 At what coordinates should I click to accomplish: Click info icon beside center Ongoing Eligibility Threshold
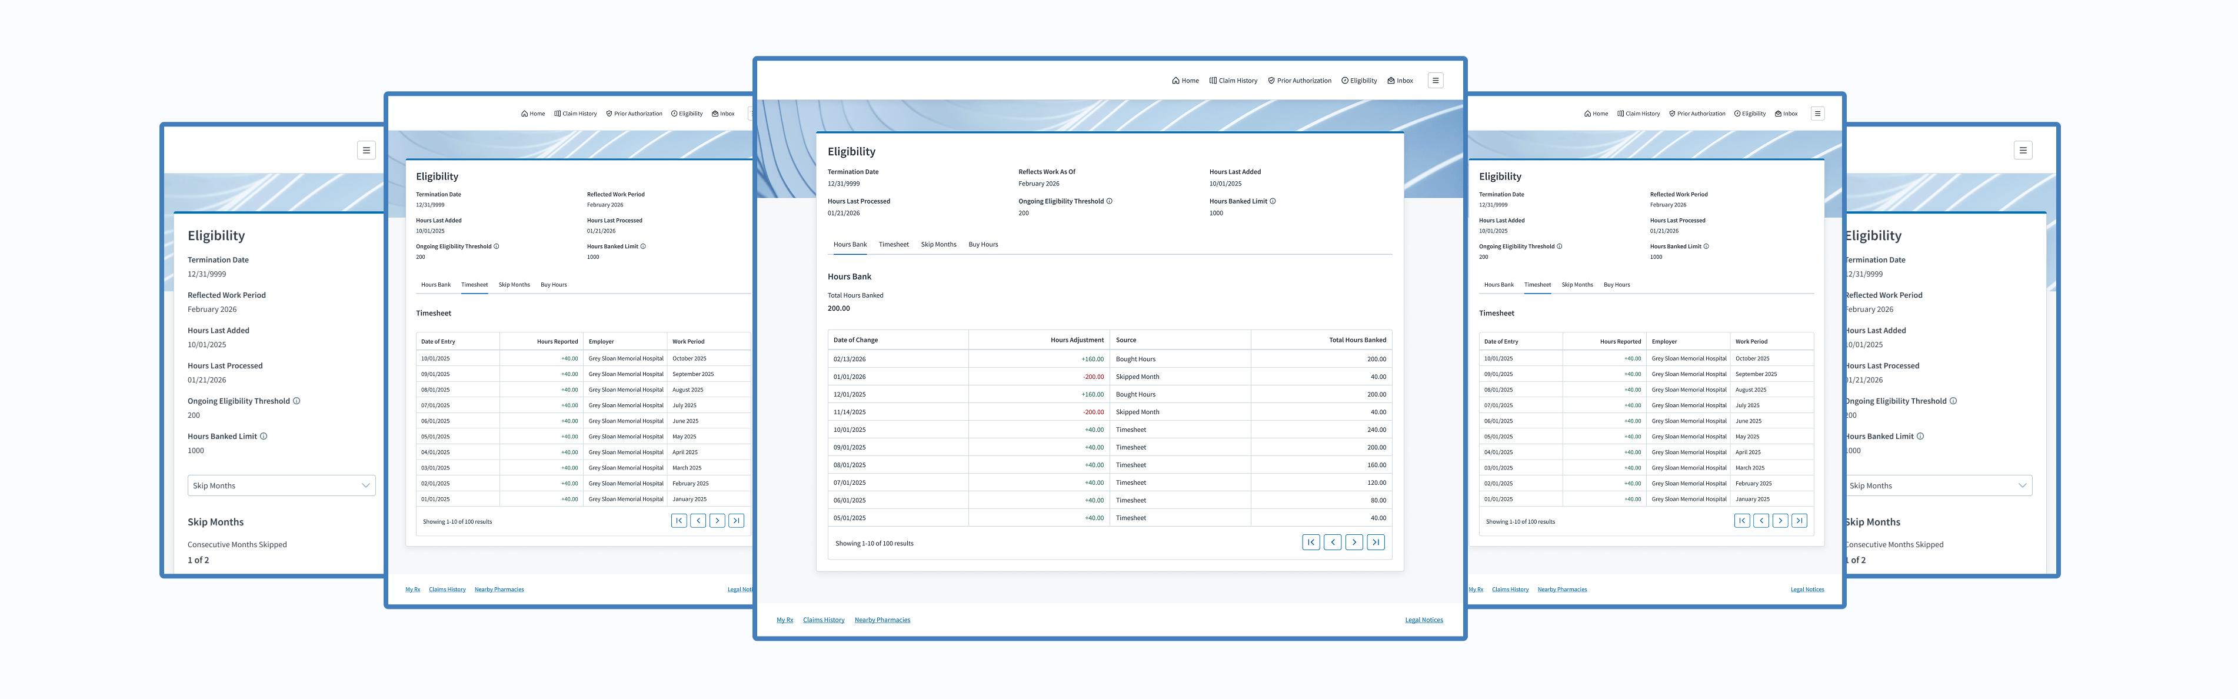pos(1110,202)
